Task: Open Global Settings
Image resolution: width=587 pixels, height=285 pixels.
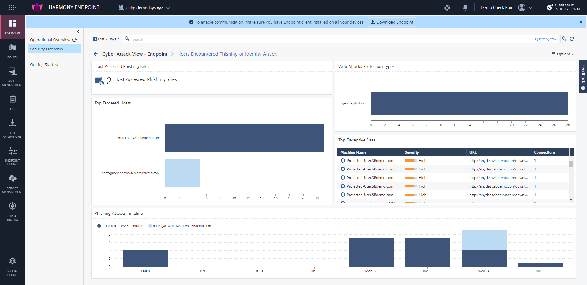Action: 13,266
